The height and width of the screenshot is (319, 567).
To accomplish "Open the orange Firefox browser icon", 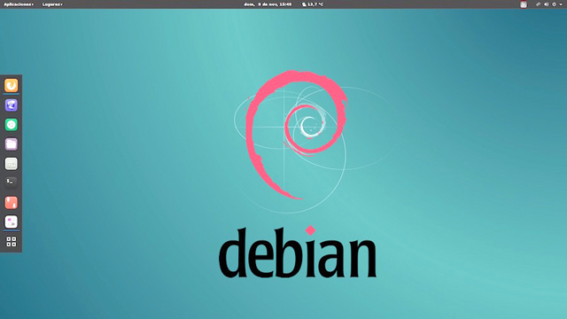I will pyautogui.click(x=12, y=85).
